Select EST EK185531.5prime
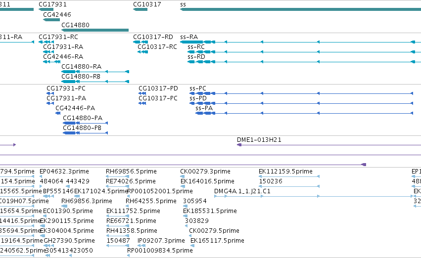The width and height of the screenshot is (421, 258). point(210,211)
